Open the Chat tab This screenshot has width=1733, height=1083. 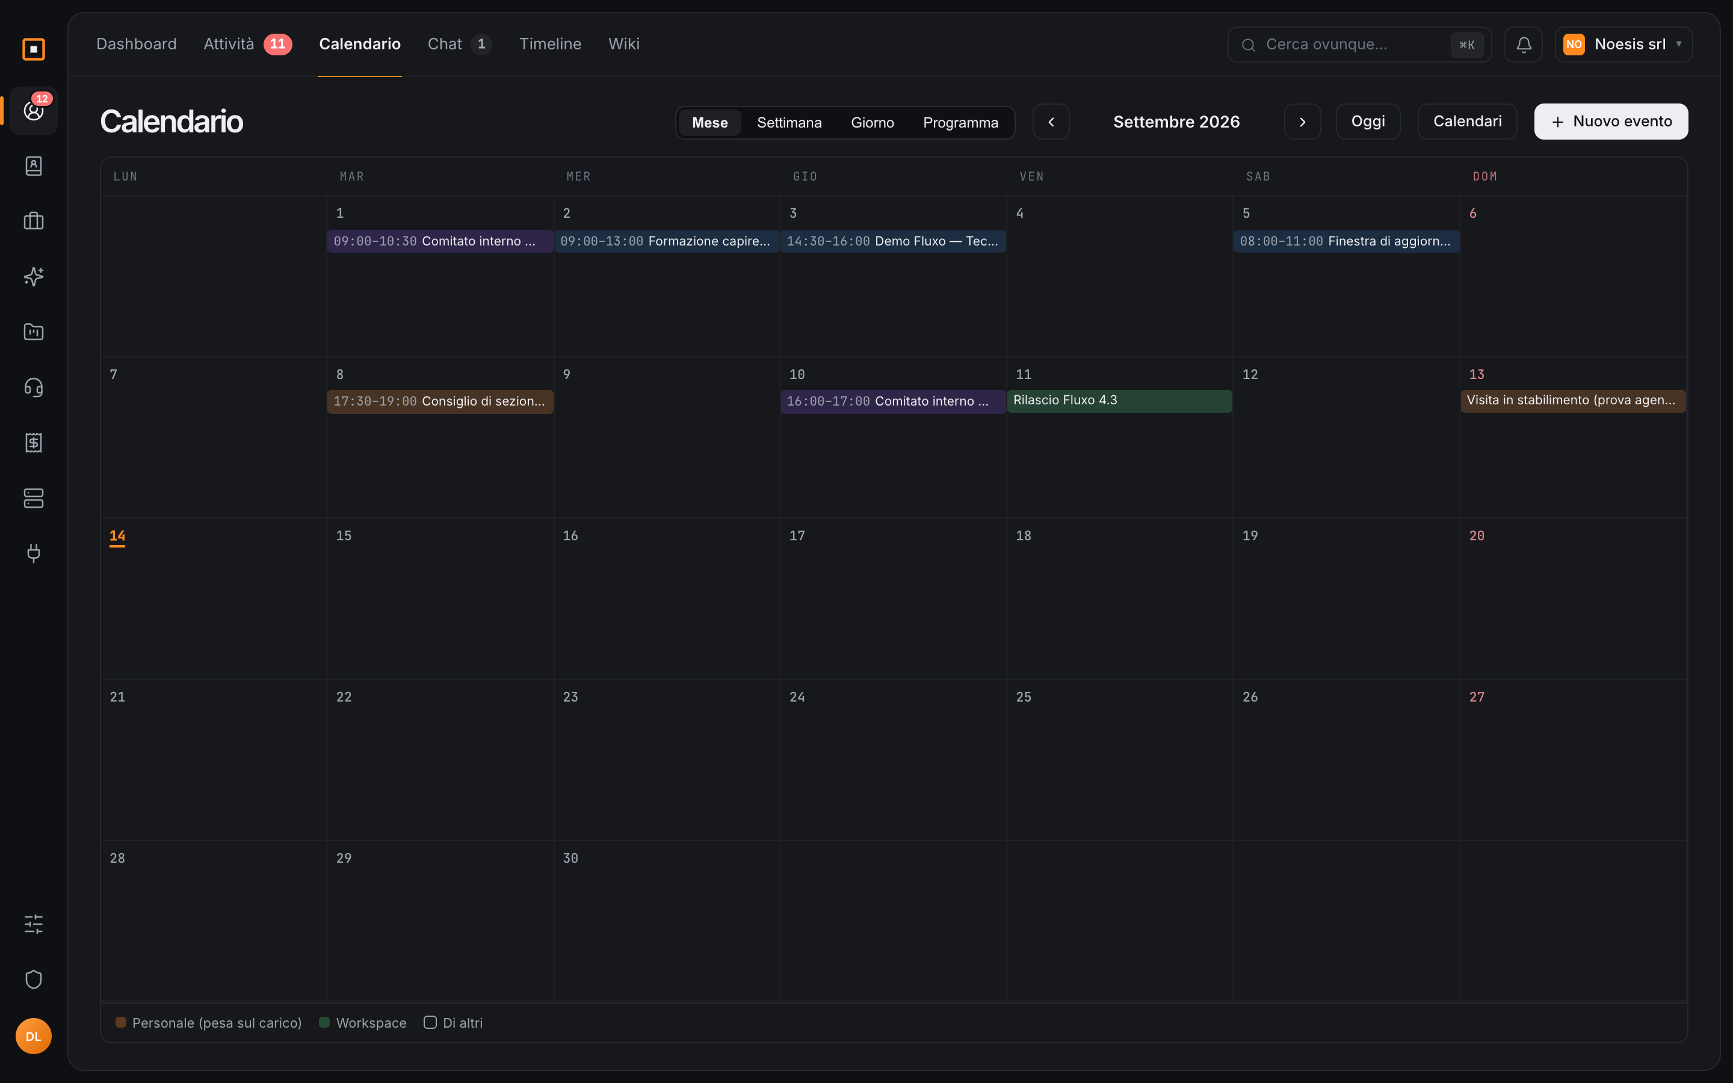click(x=459, y=45)
